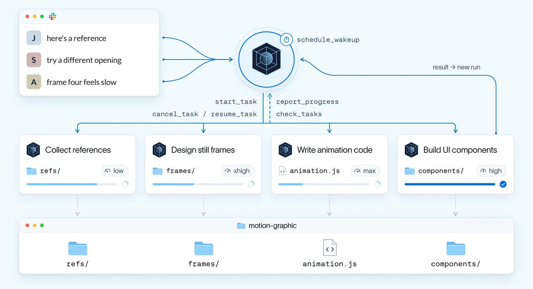533x289 pixels.
Task: Select the "Write animation code" card title
Action: [335, 150]
